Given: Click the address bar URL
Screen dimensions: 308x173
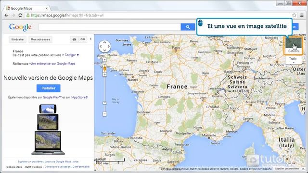Looking at the screenshot, I should 67,15.
